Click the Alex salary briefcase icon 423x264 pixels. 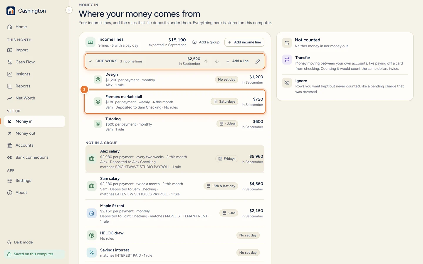pyautogui.click(x=92, y=159)
